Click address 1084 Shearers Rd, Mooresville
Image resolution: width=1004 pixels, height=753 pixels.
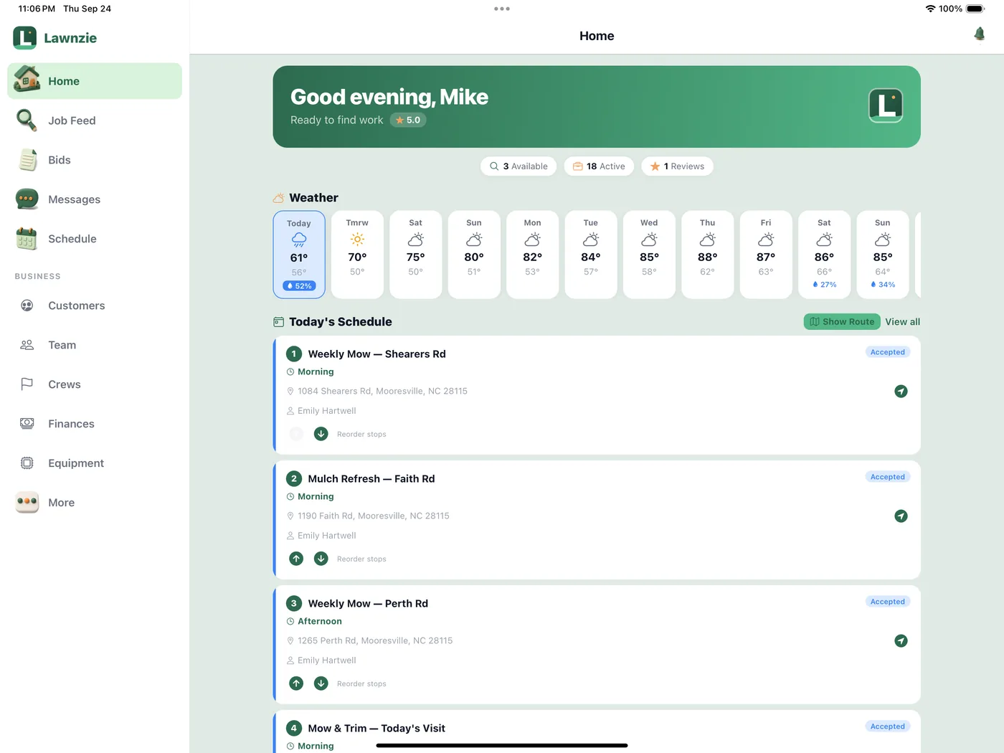coord(382,391)
